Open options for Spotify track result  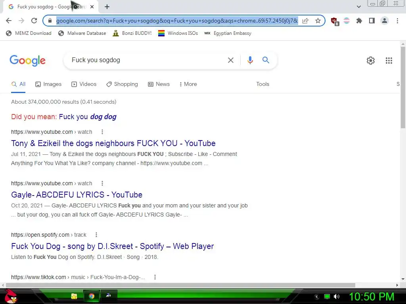pyautogui.click(x=96, y=235)
